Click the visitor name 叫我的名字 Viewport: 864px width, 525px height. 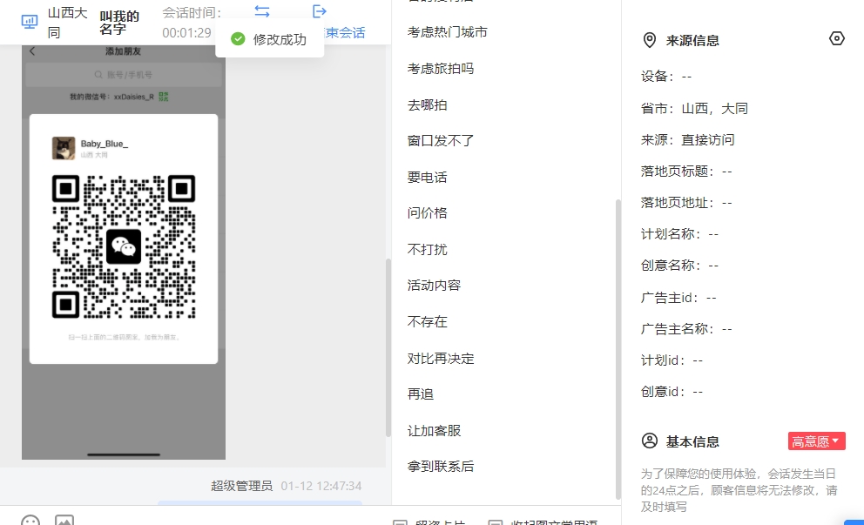click(119, 23)
